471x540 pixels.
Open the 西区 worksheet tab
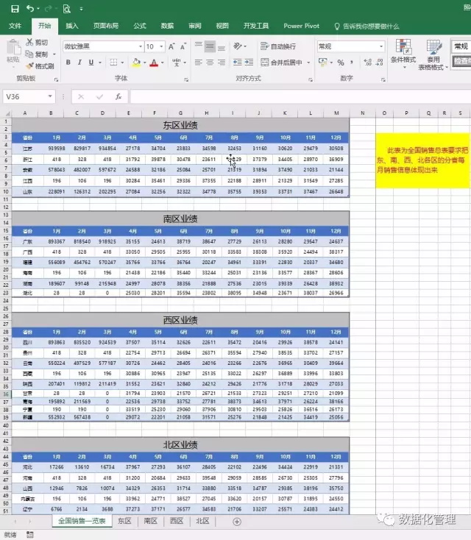click(x=177, y=521)
